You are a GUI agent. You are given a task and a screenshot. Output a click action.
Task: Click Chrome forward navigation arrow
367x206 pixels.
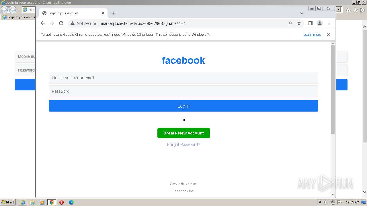[52, 23]
